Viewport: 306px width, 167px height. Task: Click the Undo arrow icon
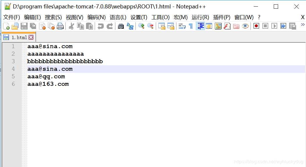[x=101, y=26]
